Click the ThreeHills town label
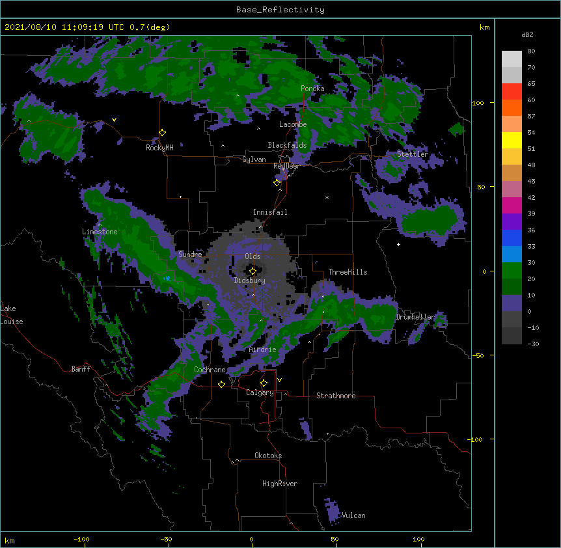This screenshot has width=561, height=548. 348,272
